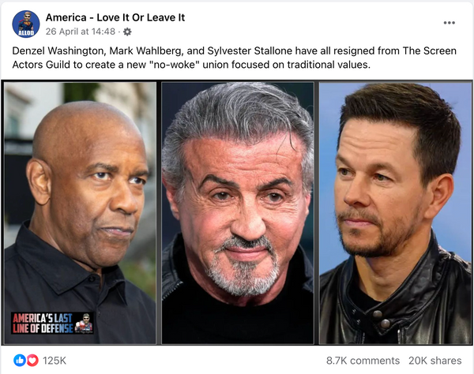The width and height of the screenshot is (474, 374).
Task: Open the three-dot post options menu
Action: (x=450, y=23)
